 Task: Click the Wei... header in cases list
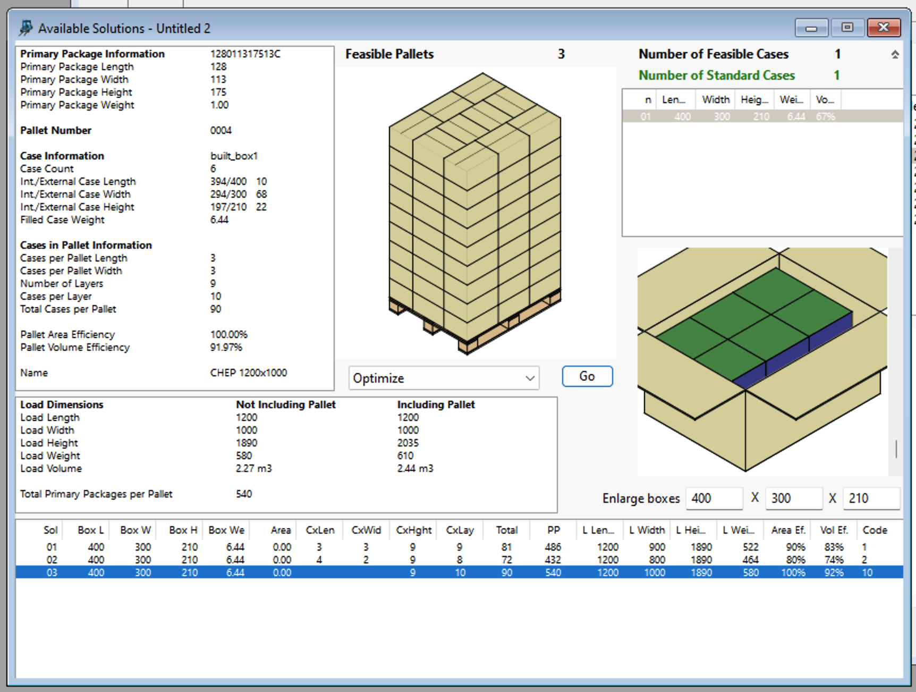(792, 99)
